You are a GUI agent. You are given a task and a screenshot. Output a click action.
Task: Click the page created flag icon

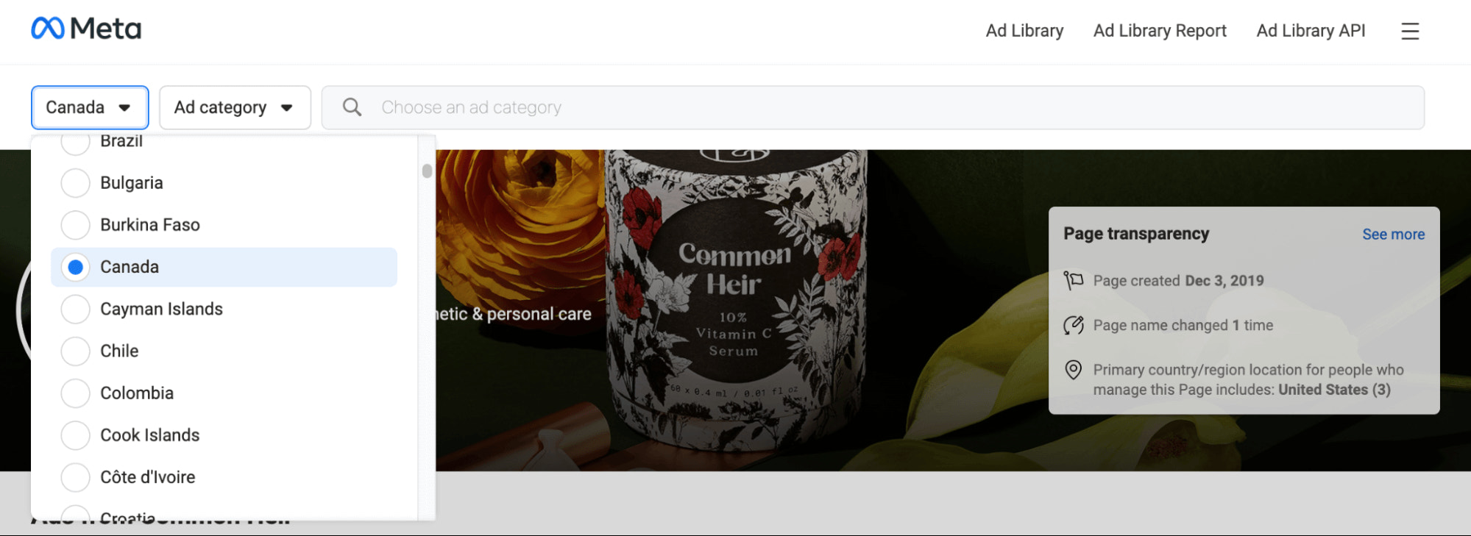[x=1074, y=280]
